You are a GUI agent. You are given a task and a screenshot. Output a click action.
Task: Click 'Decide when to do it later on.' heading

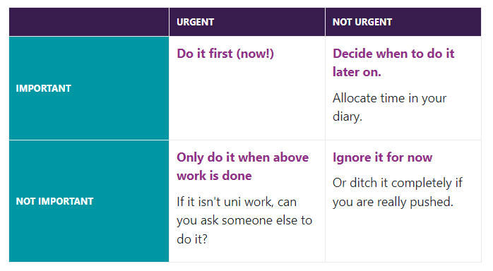[393, 63]
